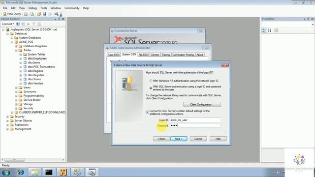Click the Back button in wizard
This screenshot has width=315, height=177.
(x=161, y=139)
